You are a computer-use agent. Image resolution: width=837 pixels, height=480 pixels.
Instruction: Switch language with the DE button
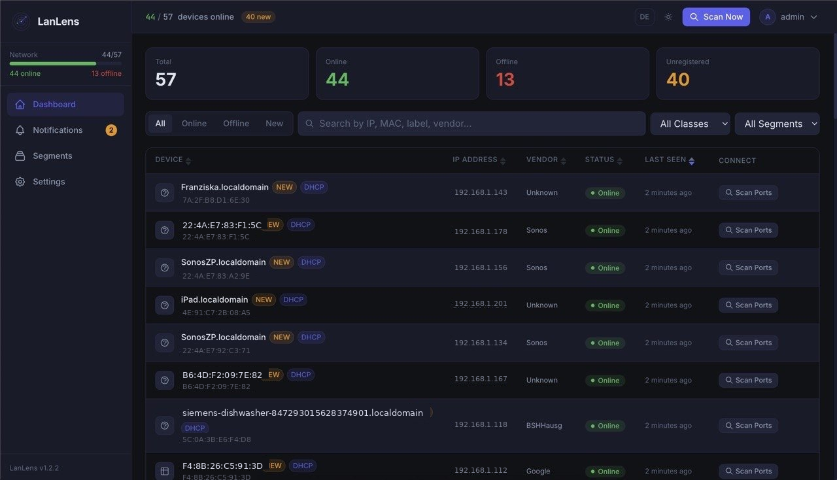[x=645, y=17]
